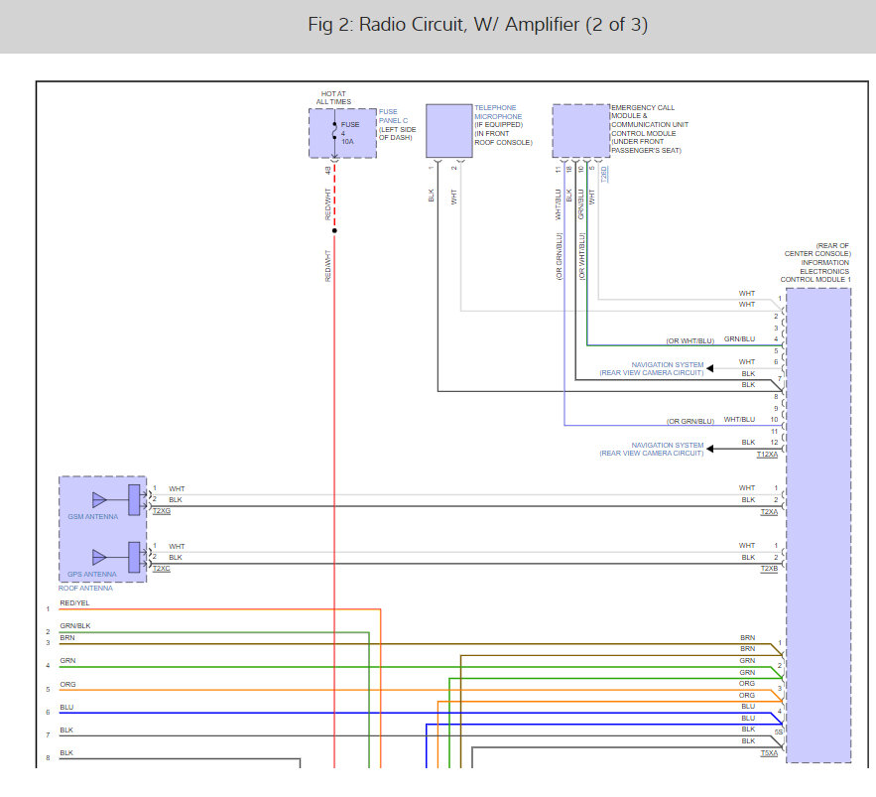Click the splice dot on RED/WHT wire
The image size is (876, 797).
[334, 231]
